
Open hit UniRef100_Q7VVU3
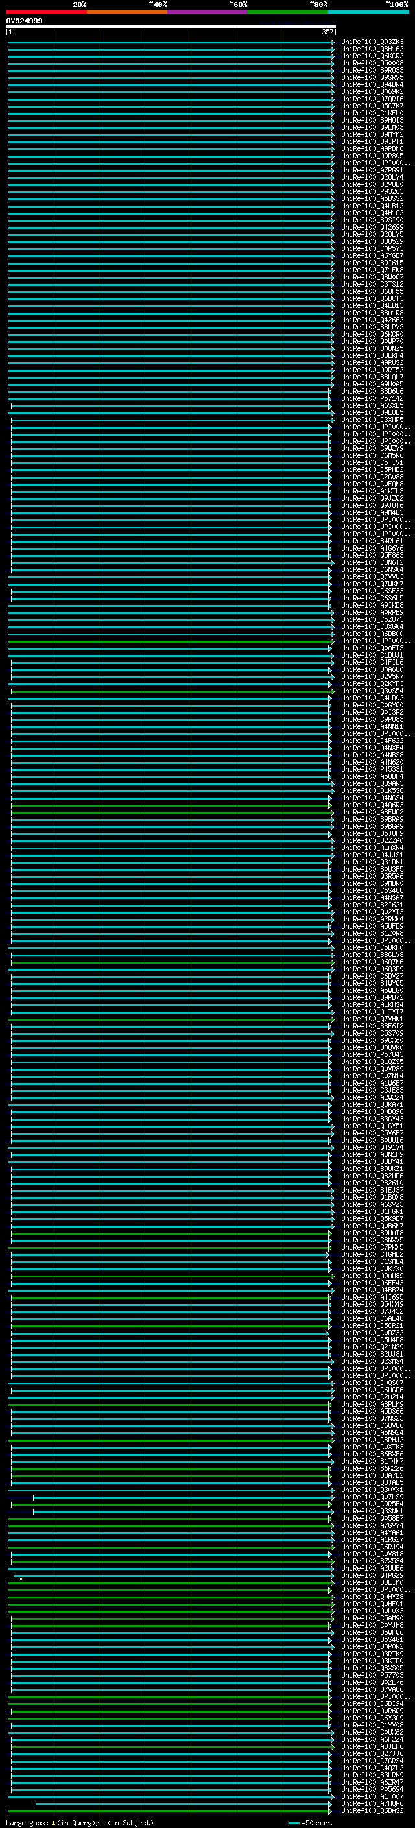pos(372,577)
